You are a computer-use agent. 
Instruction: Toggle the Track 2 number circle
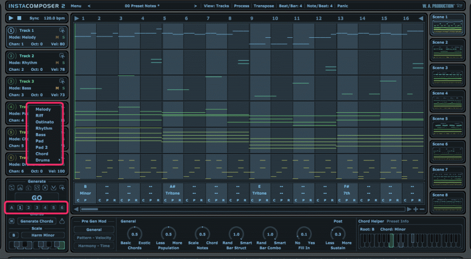(x=11, y=56)
